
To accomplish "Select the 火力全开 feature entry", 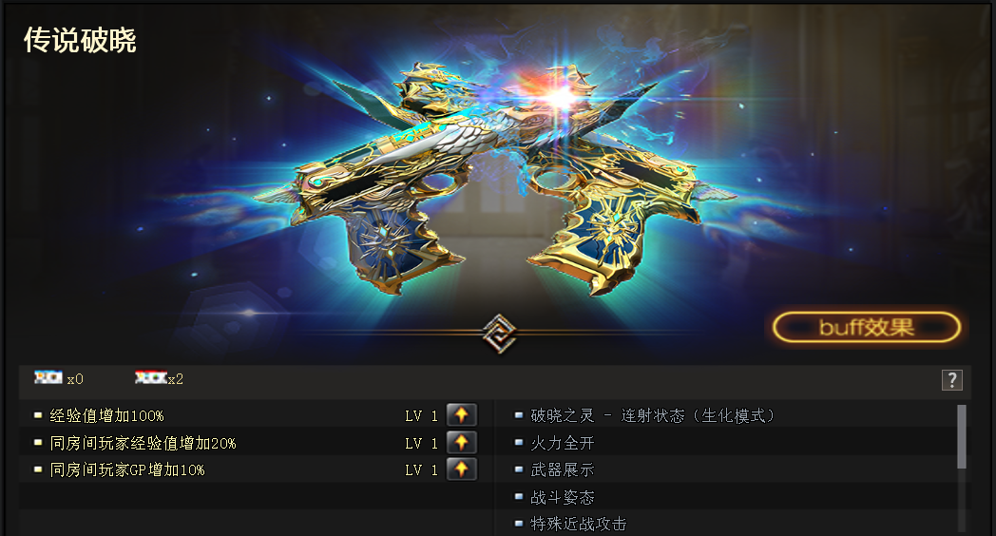I will 563,443.
